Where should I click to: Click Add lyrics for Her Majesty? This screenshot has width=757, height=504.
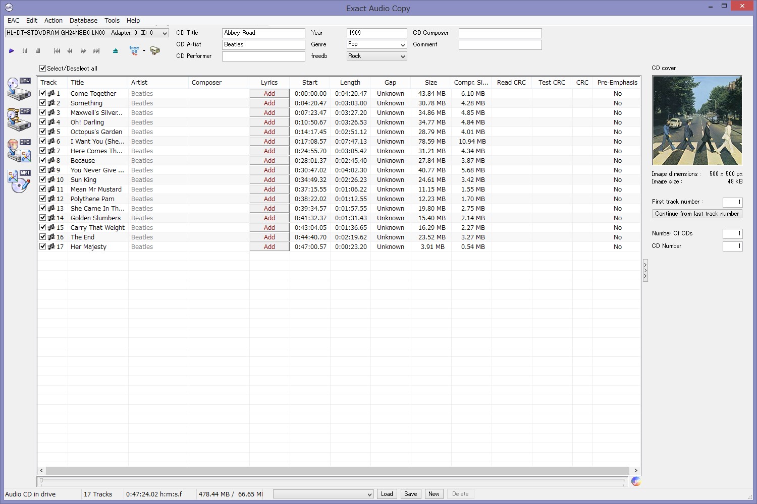(x=269, y=246)
